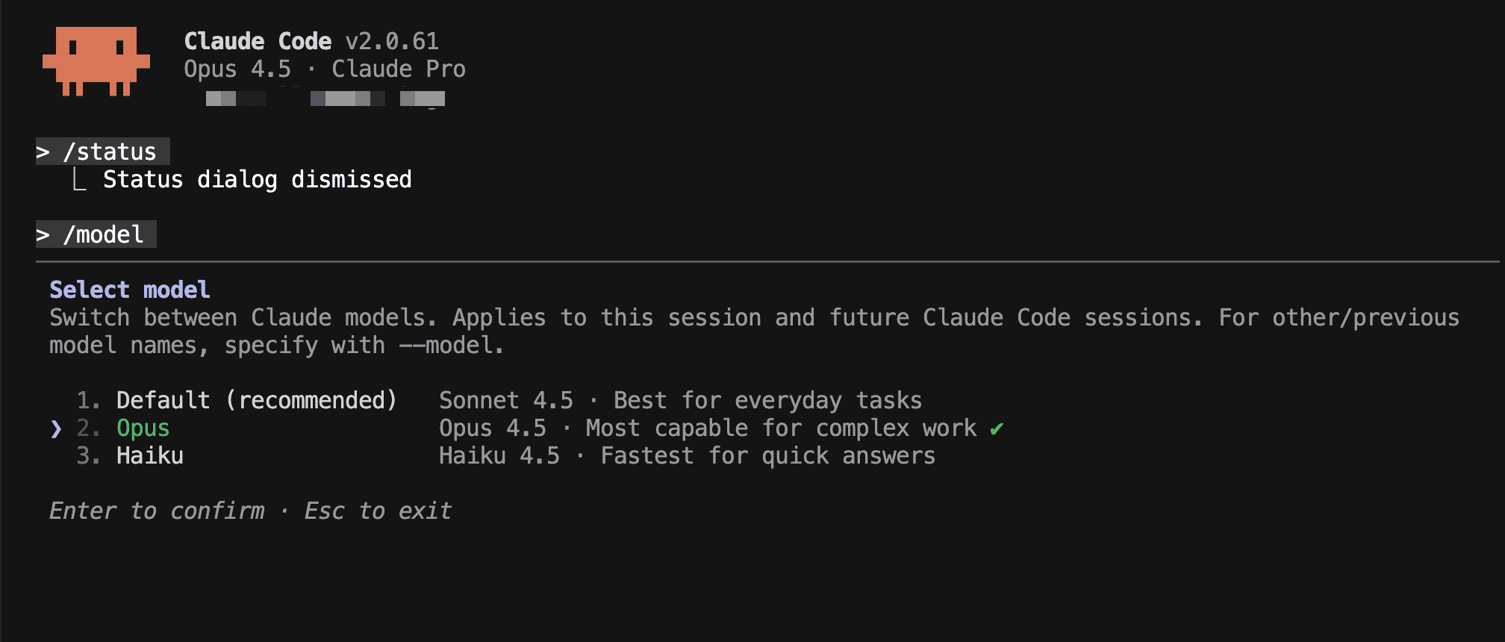Click the Esc to exit hint

[378, 511]
